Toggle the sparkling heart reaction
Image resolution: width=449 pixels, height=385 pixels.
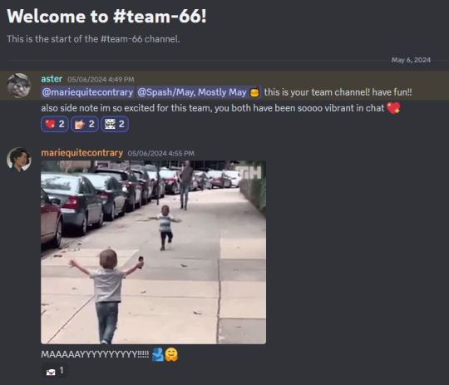pyautogui.click(x=54, y=124)
